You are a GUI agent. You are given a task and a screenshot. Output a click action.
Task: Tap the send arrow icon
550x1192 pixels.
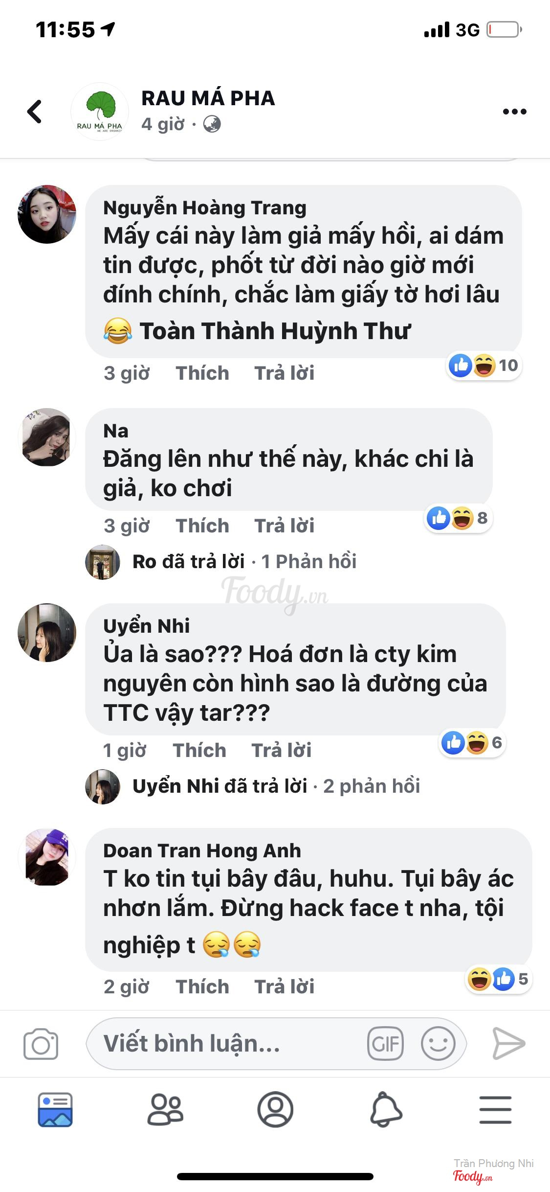[x=508, y=1044]
